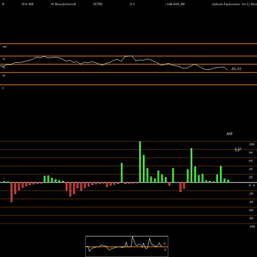Click the 100 label on RSI axis
This screenshot has width=257, height=257.
(5, 47)
